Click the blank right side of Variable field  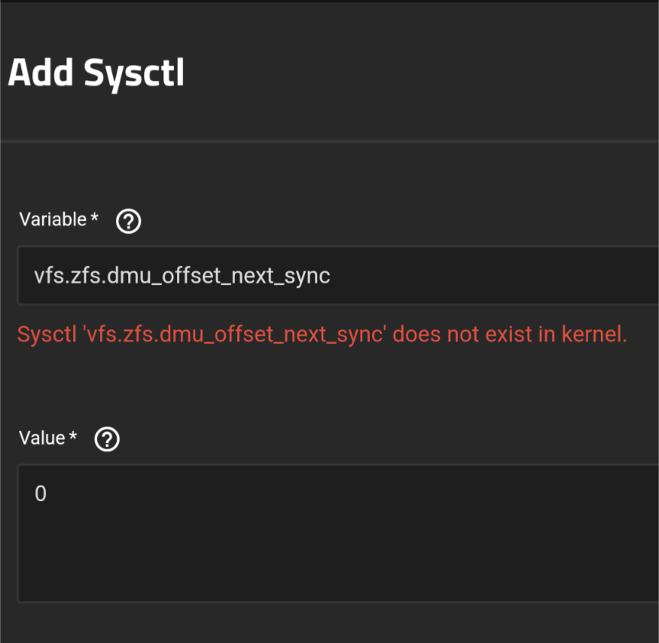(x=534, y=276)
